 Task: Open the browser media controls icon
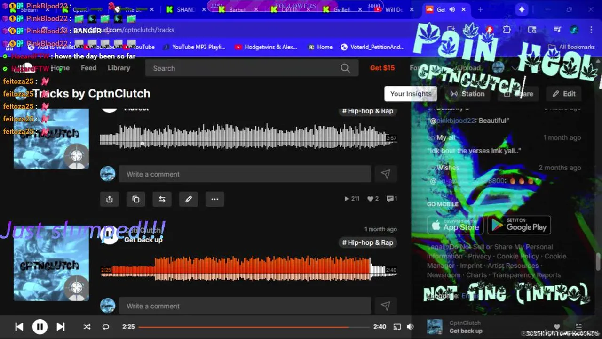pos(557,30)
